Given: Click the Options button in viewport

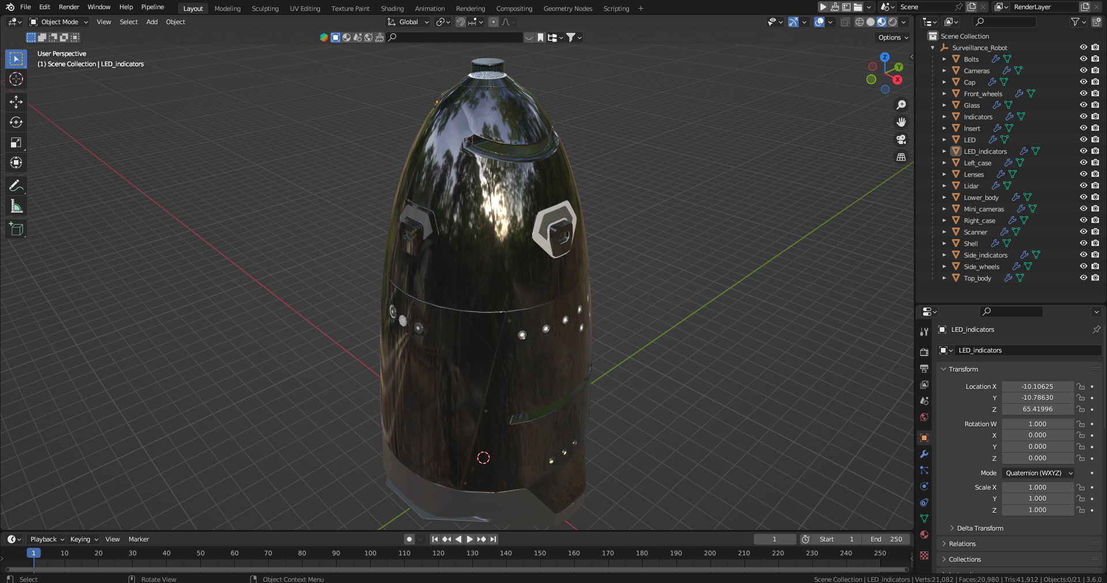Looking at the screenshot, I should point(893,37).
